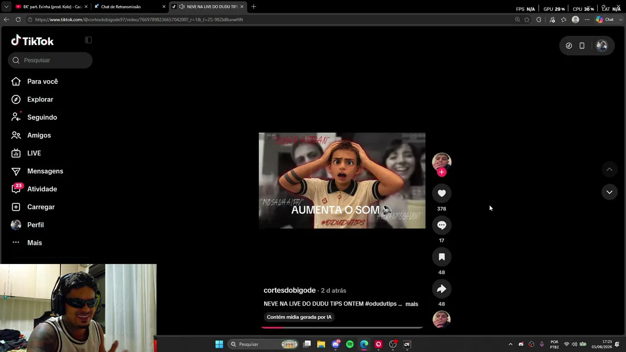Open browser settings and more menu
Screen dimensions: 626x352
pyautogui.click(x=587, y=20)
